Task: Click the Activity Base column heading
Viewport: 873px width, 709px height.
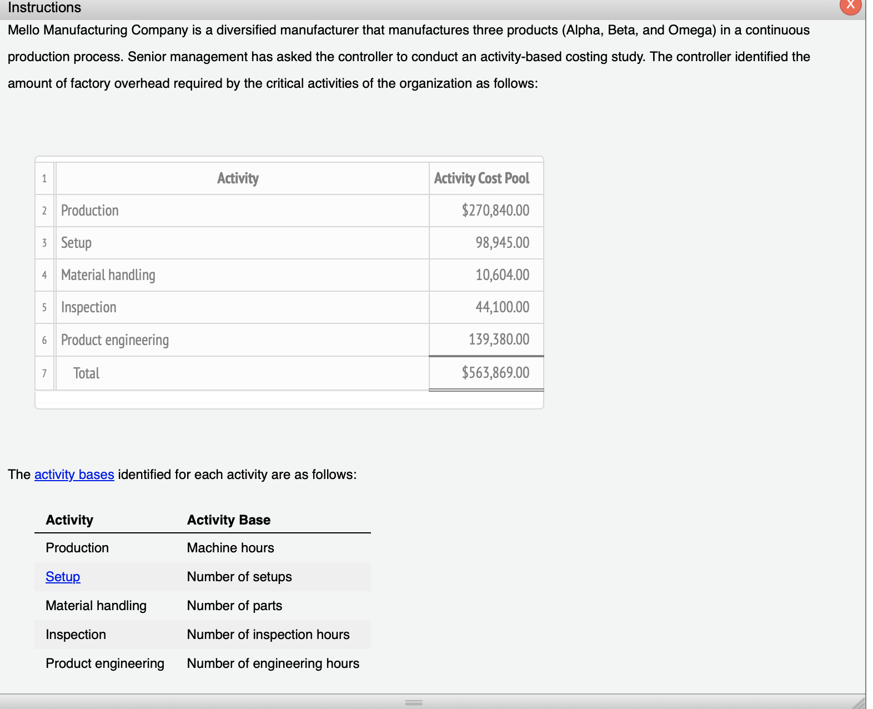Action: coord(229,520)
